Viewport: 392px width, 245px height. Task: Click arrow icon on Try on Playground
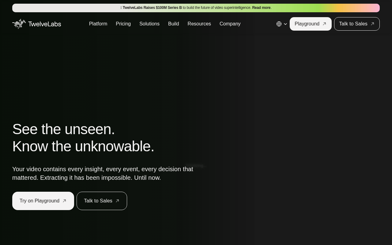(x=64, y=201)
